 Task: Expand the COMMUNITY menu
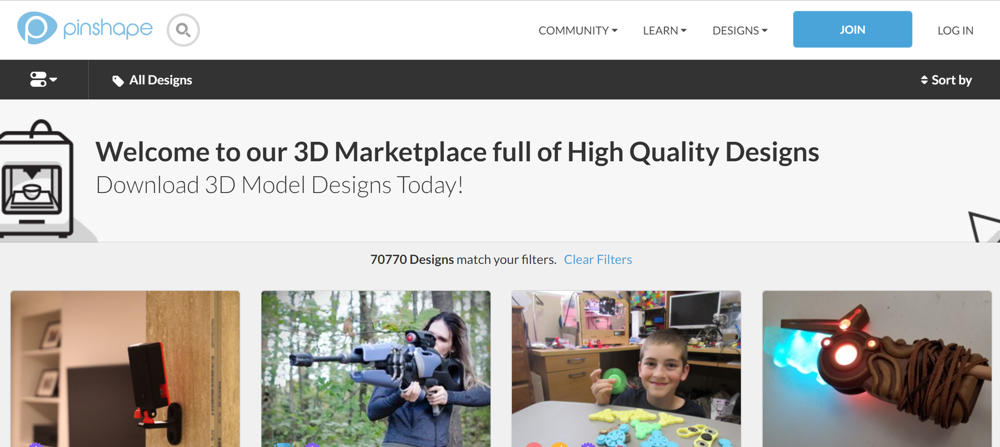578,31
